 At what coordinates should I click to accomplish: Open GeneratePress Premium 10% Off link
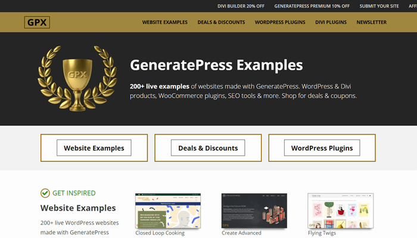coord(312,6)
